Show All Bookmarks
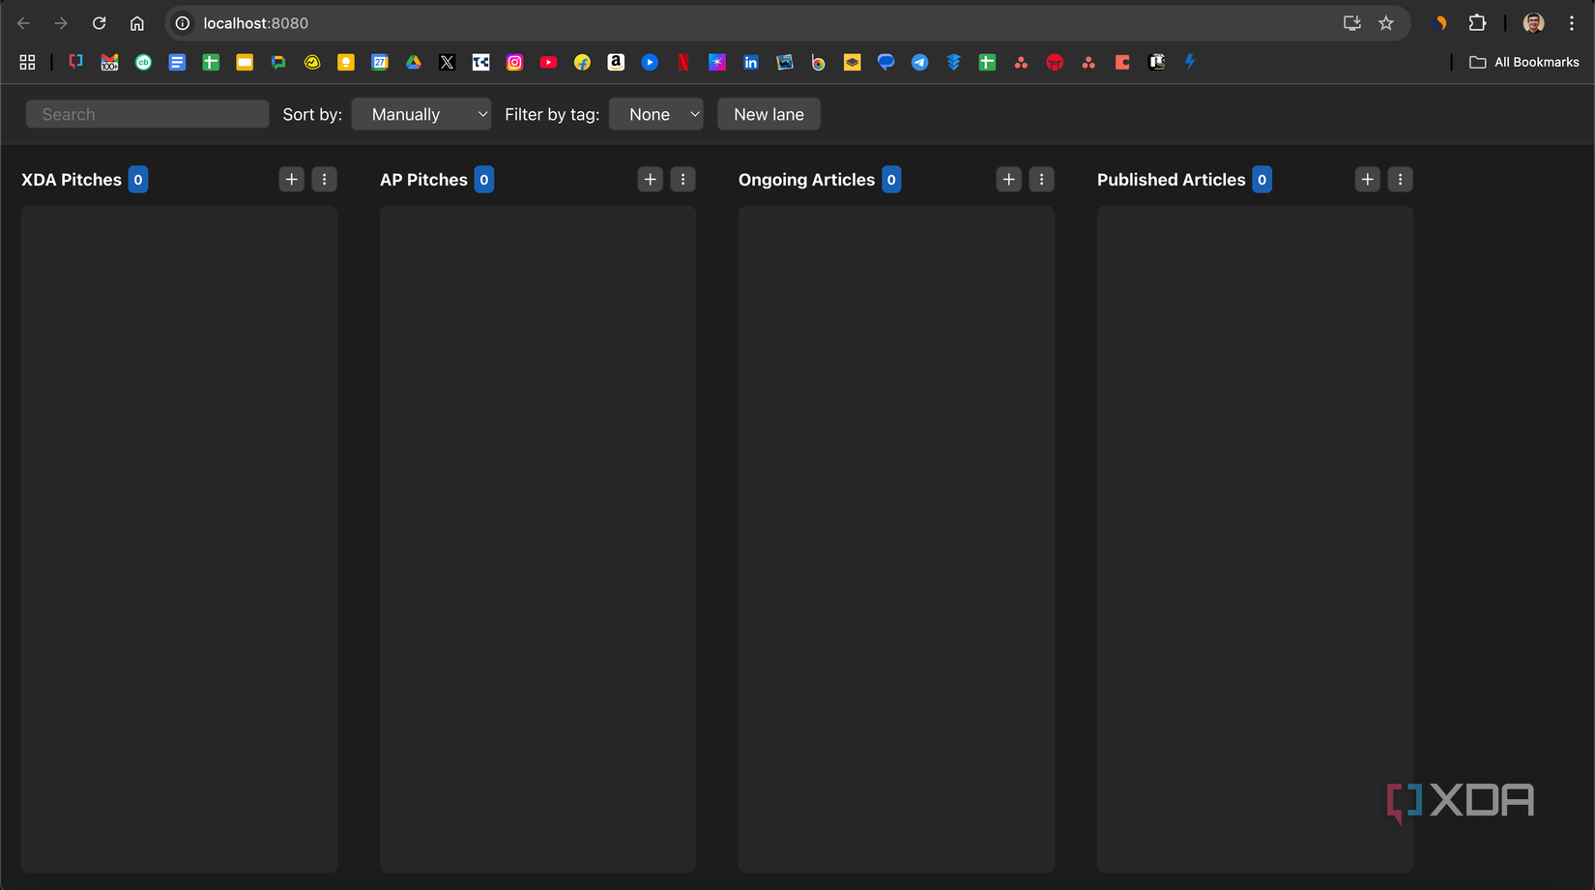The width and height of the screenshot is (1595, 890). tap(1524, 62)
